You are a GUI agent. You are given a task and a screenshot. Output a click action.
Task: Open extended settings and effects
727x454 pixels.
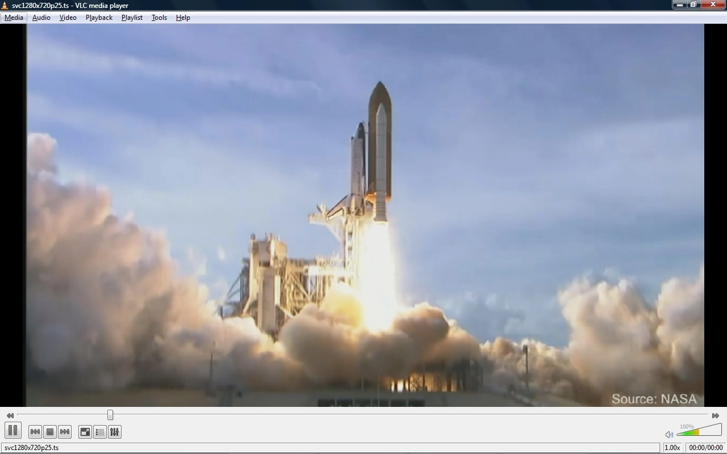coord(115,432)
